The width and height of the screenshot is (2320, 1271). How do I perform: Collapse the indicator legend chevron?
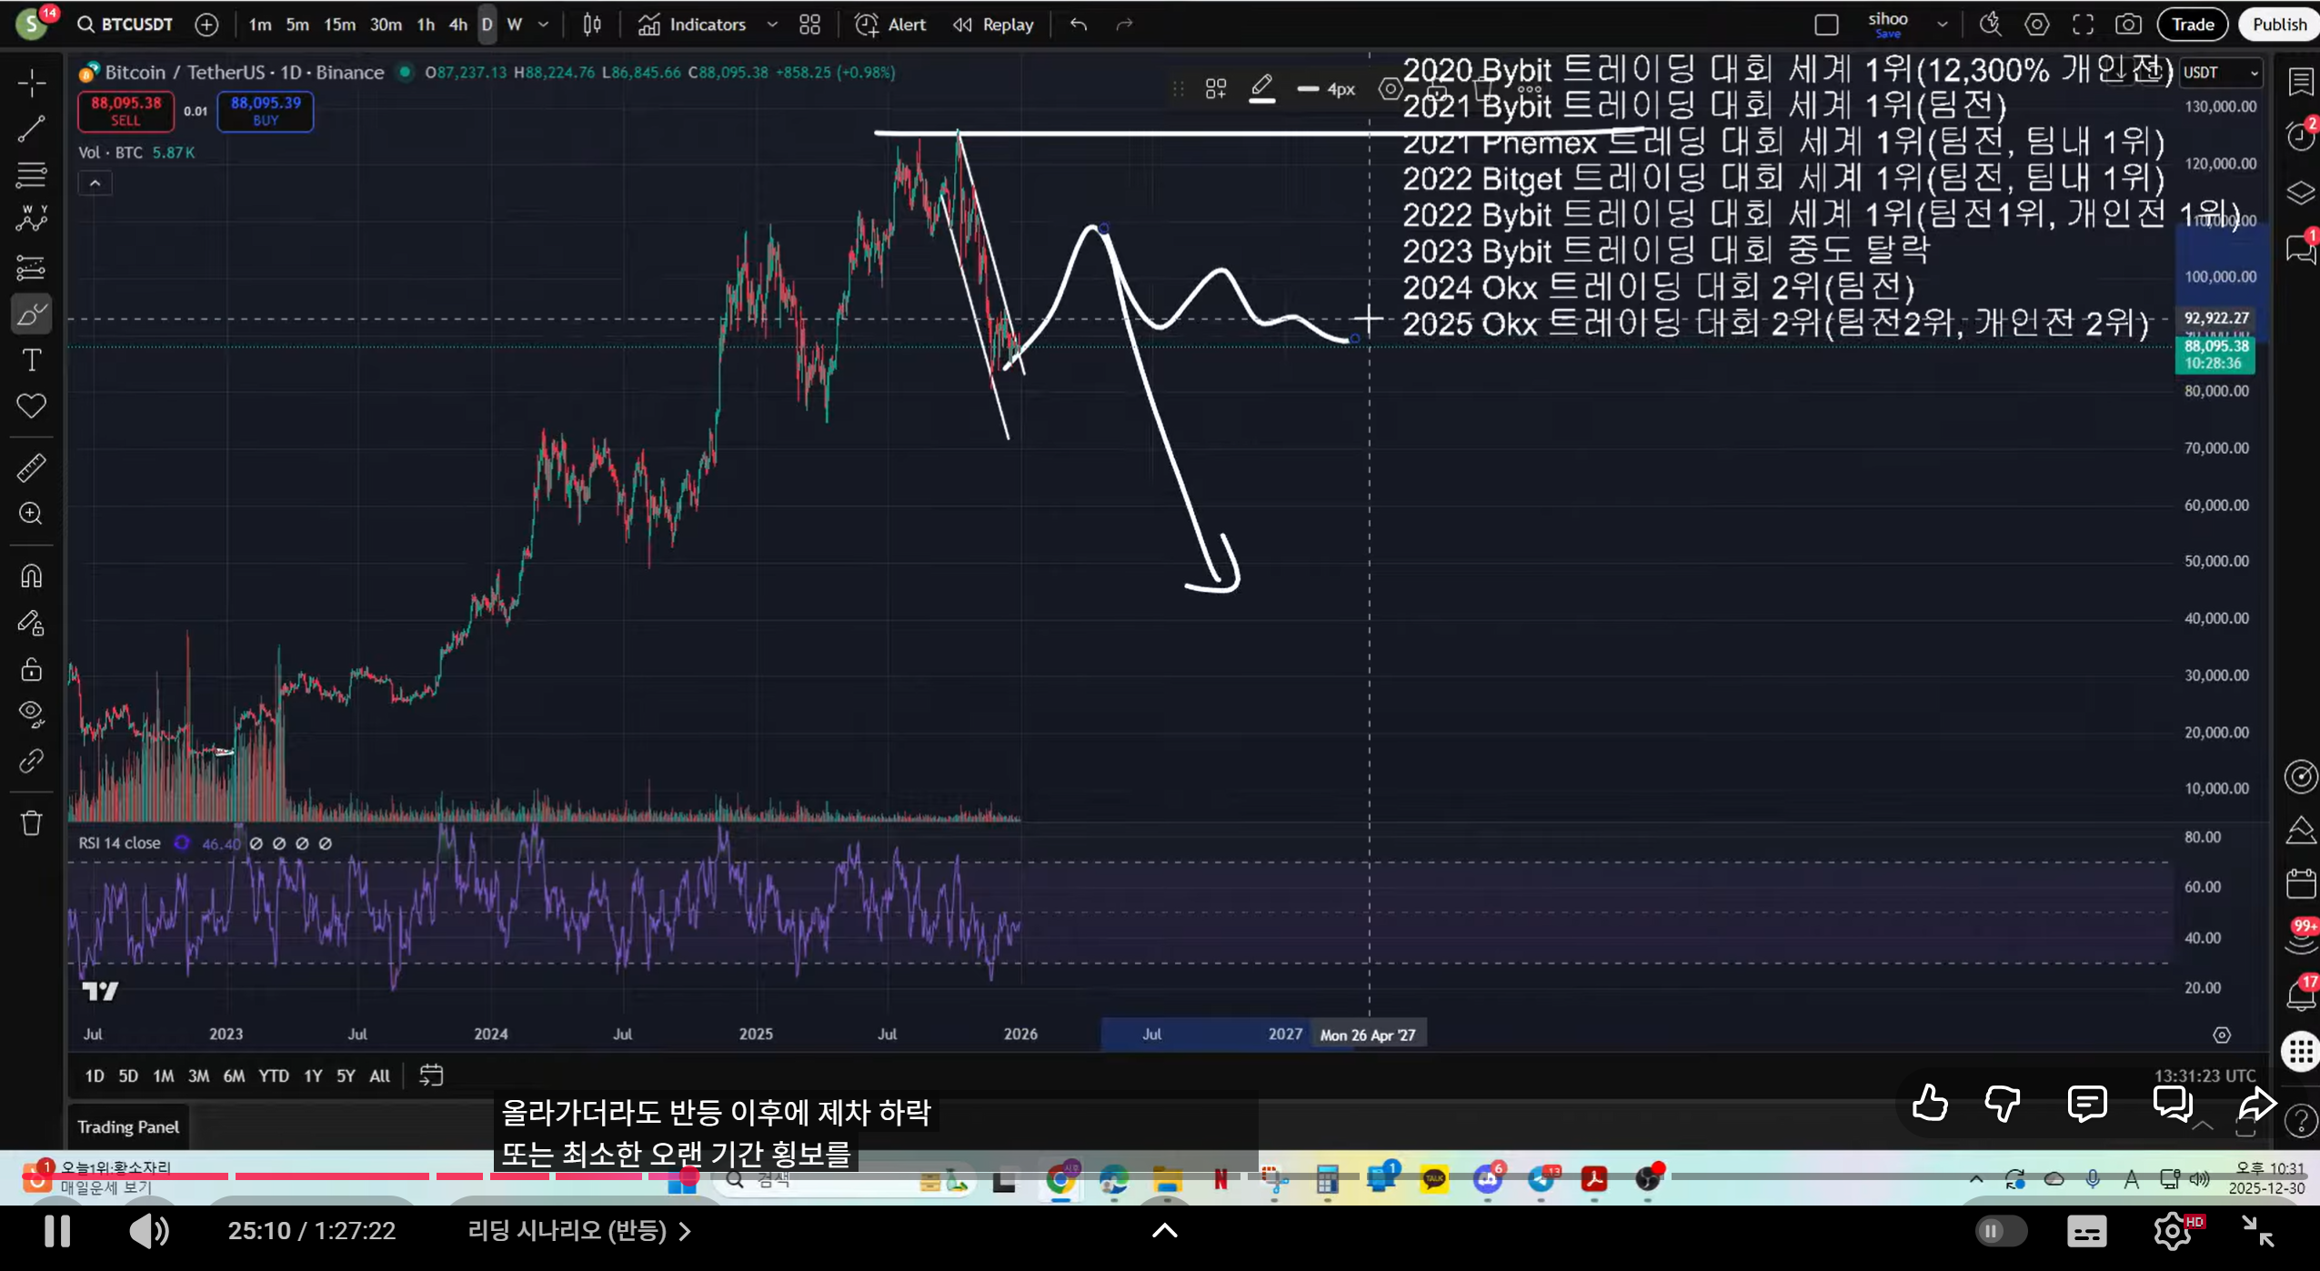(x=95, y=183)
